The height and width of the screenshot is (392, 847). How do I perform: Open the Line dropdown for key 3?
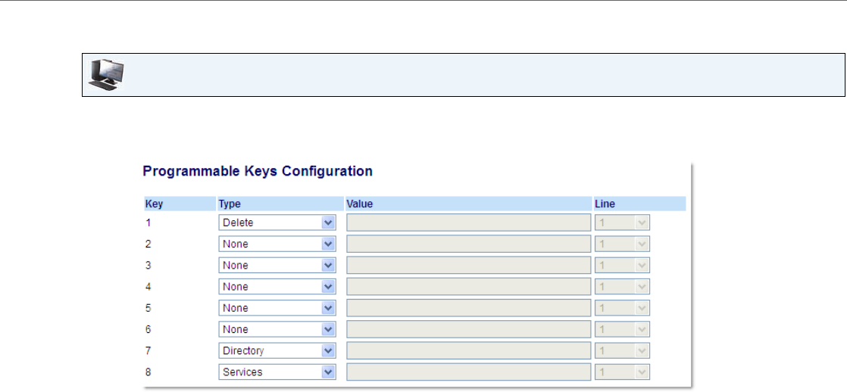tap(622, 266)
